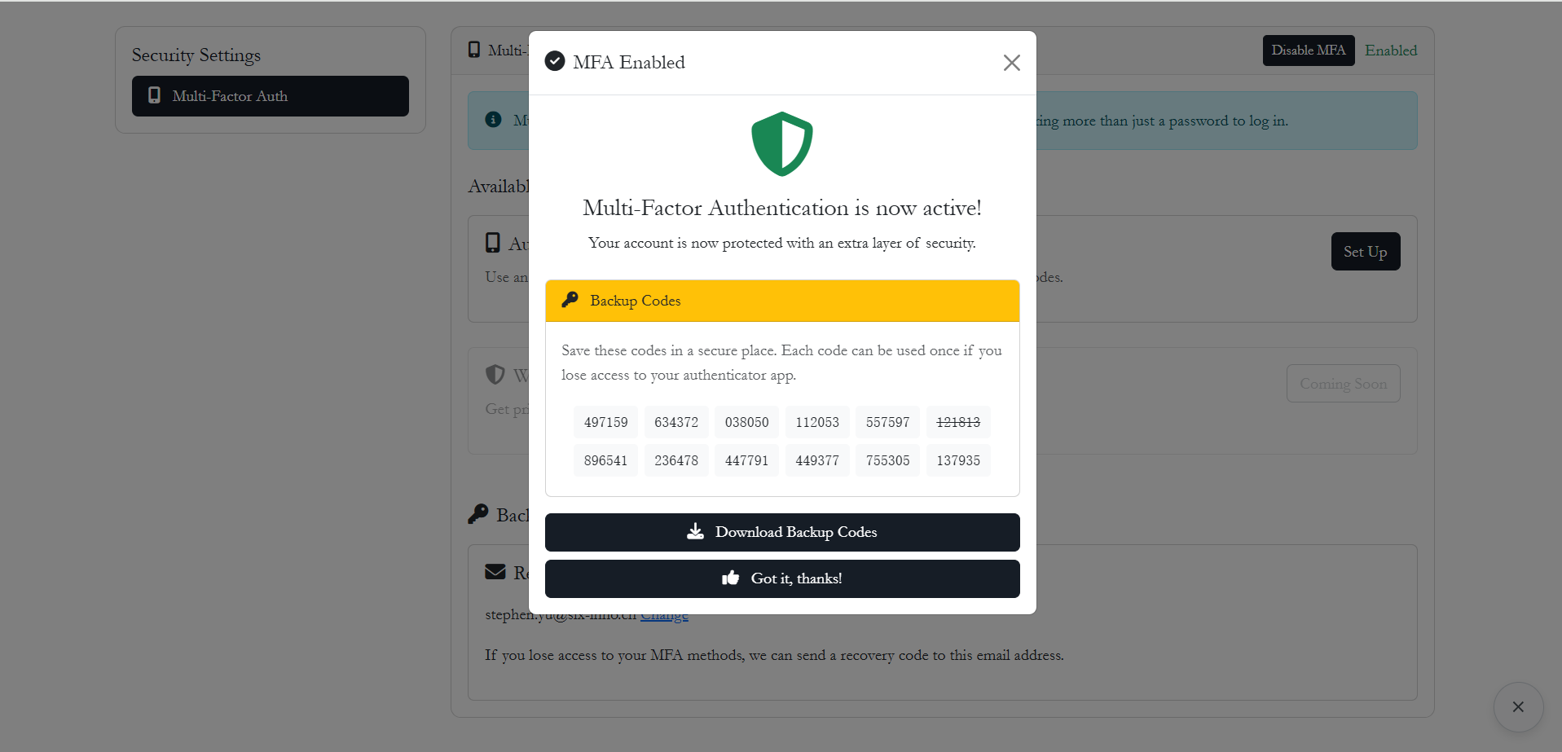This screenshot has height=752, width=1562.
Task: Dismiss the floating round X button
Action: coord(1518,707)
